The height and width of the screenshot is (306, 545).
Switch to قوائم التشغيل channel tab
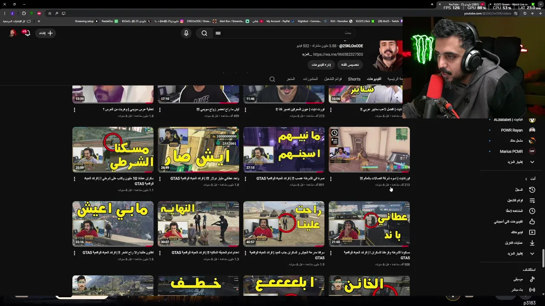coord(333,79)
